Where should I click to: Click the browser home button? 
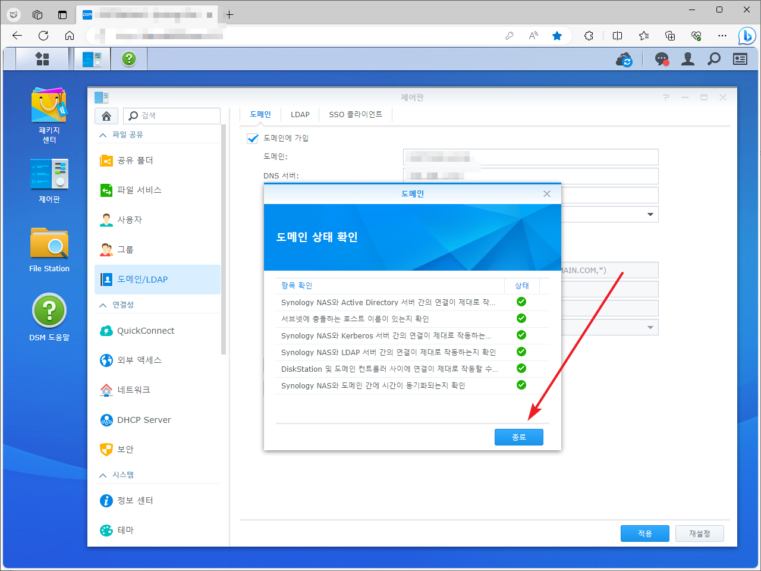point(70,36)
